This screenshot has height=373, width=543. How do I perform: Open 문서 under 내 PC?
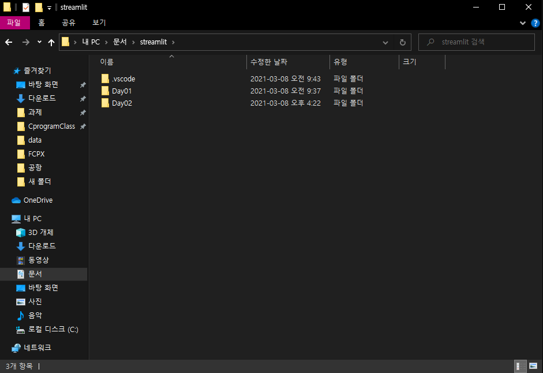pyautogui.click(x=35, y=274)
